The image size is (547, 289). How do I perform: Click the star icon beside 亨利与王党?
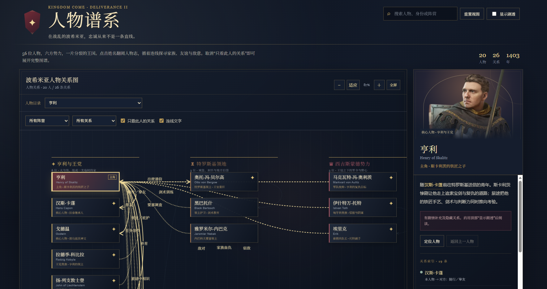[53, 164]
